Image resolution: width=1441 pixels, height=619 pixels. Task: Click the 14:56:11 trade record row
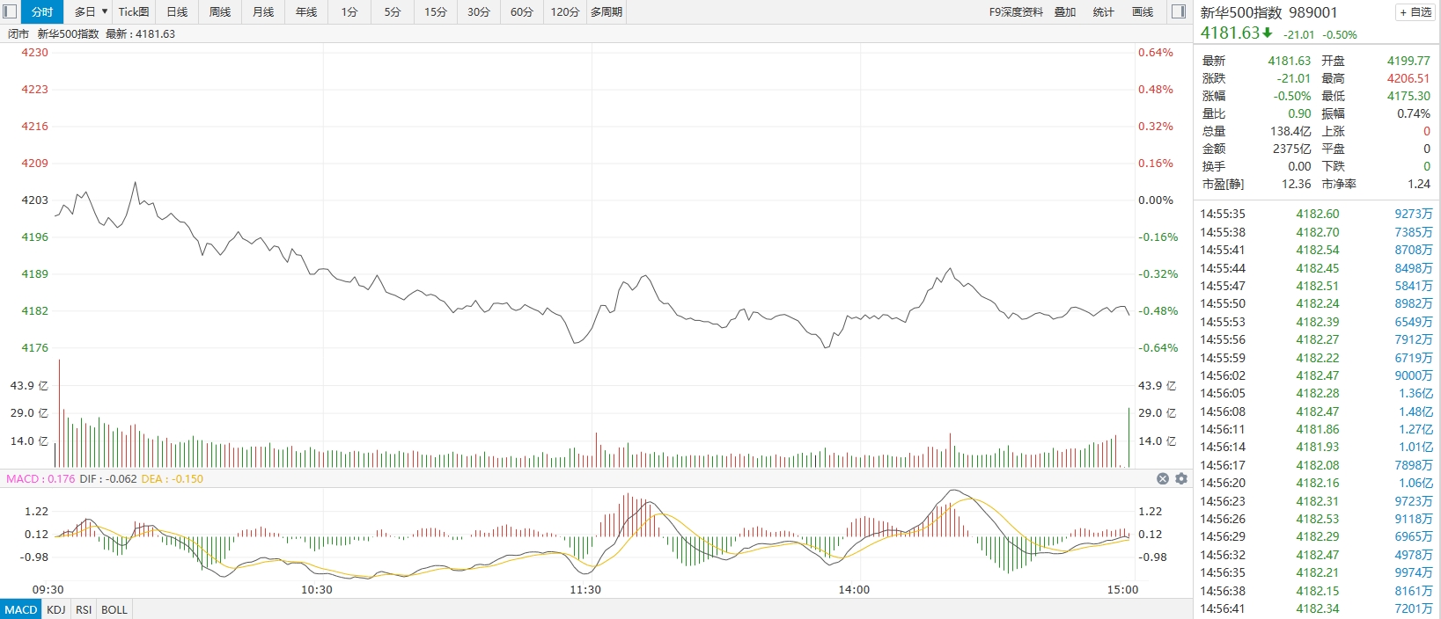pyautogui.click(x=1316, y=429)
